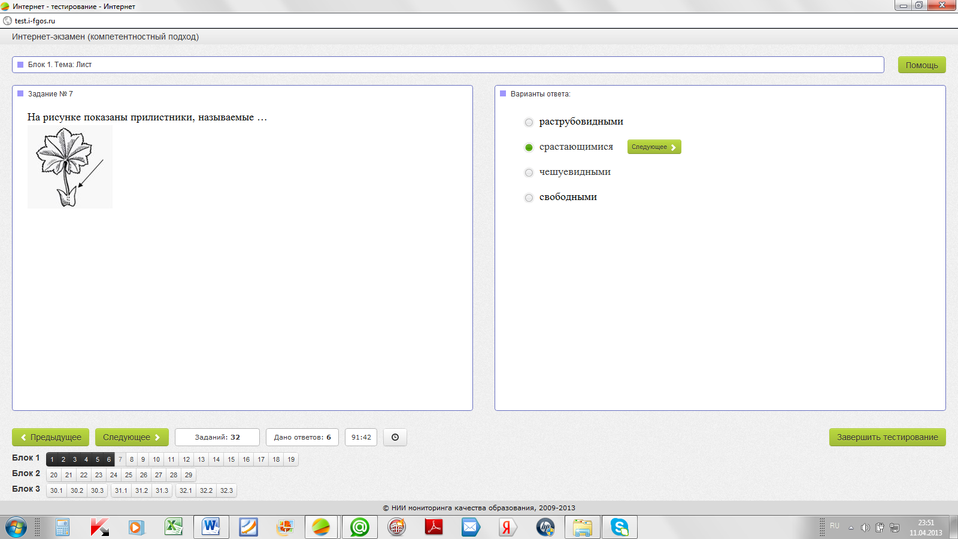Go to the Предыдущее task
This screenshot has height=539, width=958.
pos(50,437)
